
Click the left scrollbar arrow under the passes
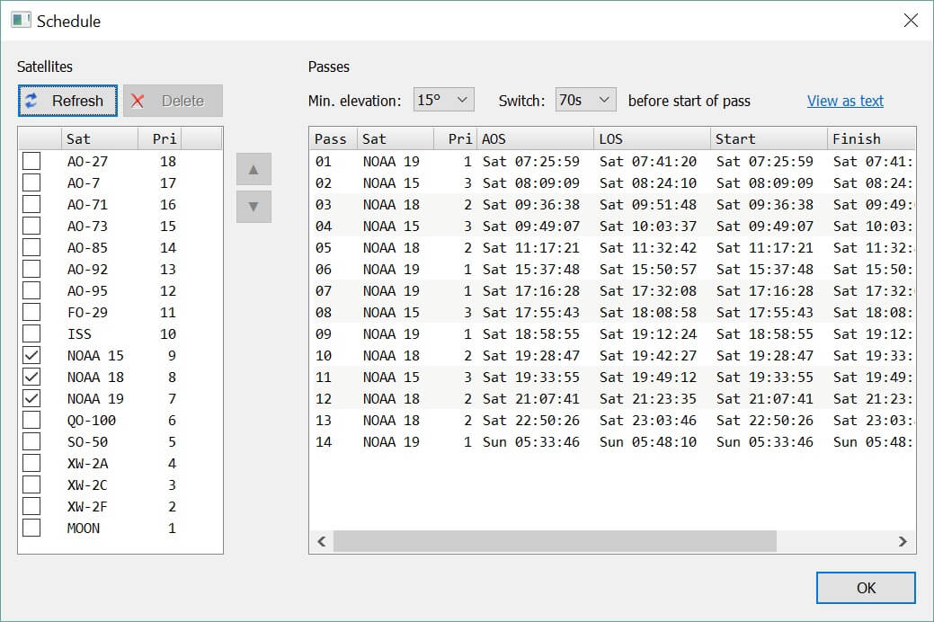coord(321,541)
